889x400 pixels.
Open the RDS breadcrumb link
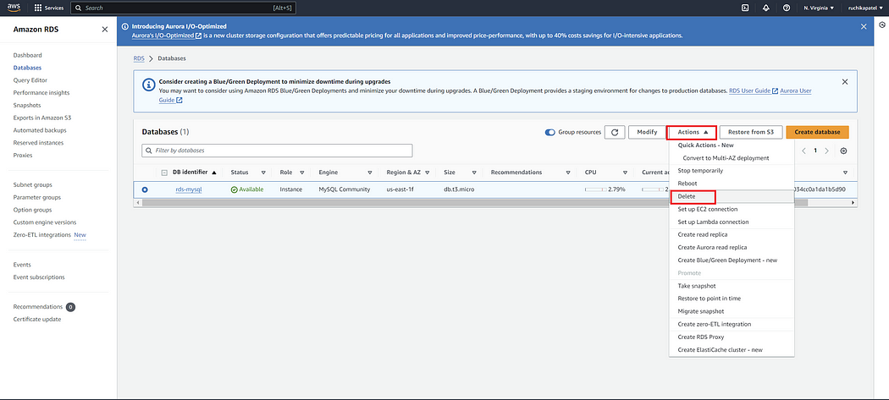139,58
